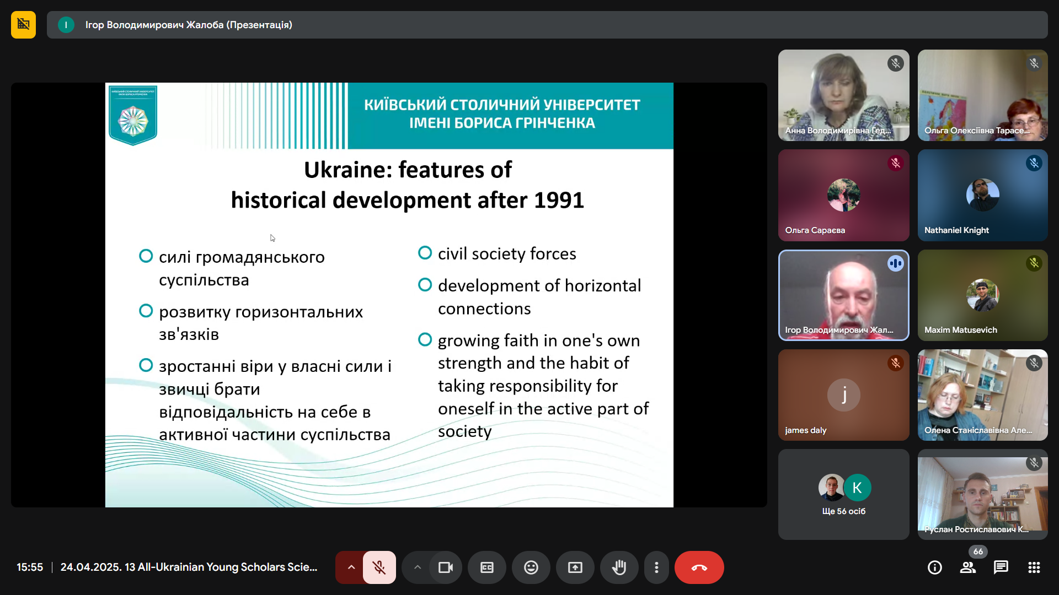Open the in-call chat panel
1059x595 pixels.
(1001, 567)
